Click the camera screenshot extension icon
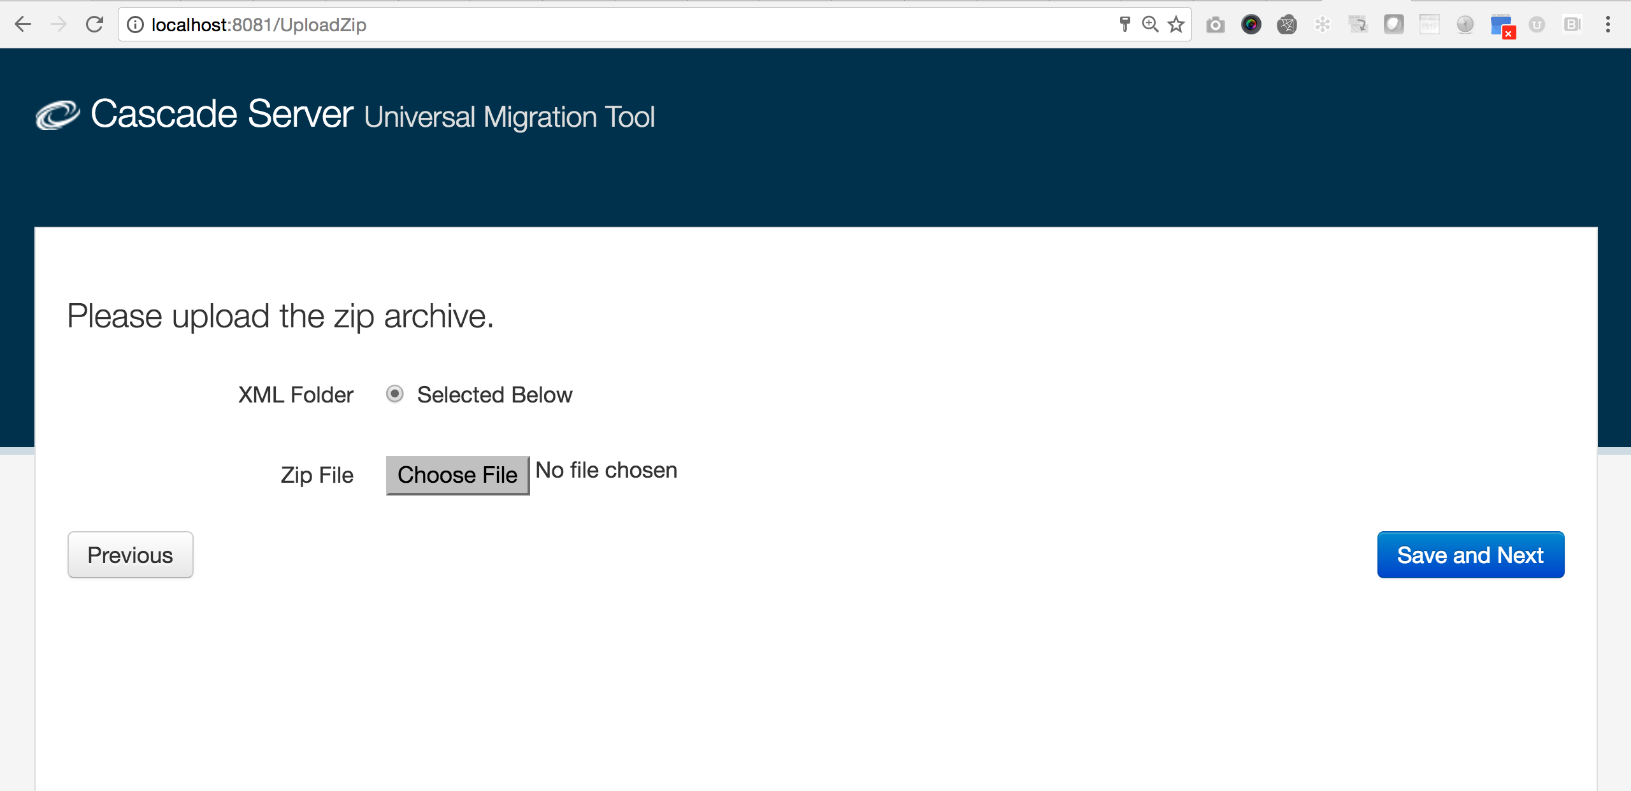 [1216, 25]
